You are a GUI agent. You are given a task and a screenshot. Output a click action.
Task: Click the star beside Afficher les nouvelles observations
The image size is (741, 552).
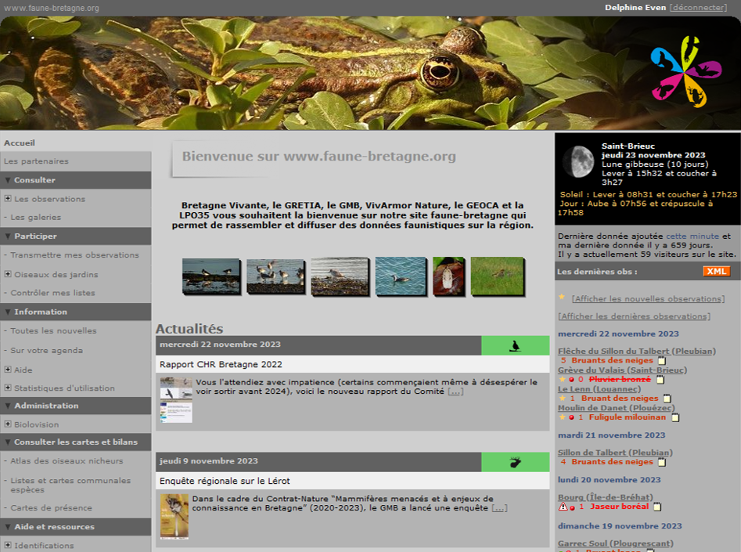[561, 297]
